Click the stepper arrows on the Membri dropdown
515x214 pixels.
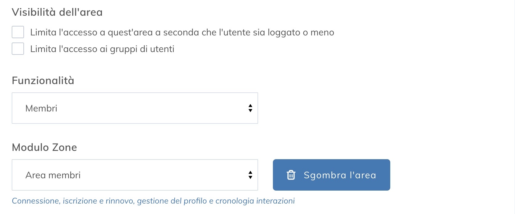250,108
